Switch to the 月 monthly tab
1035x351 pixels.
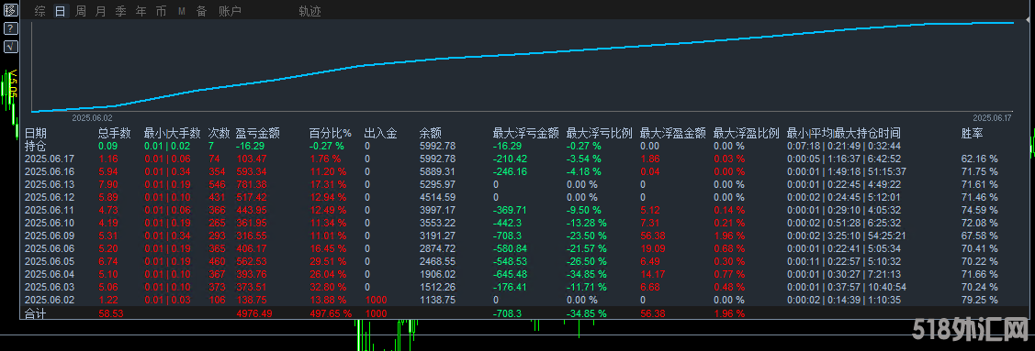[100, 11]
